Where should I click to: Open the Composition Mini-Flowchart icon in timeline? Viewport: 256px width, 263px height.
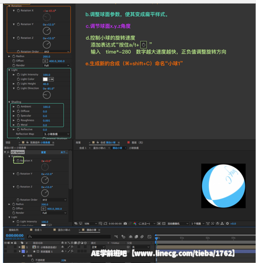[116, 236]
